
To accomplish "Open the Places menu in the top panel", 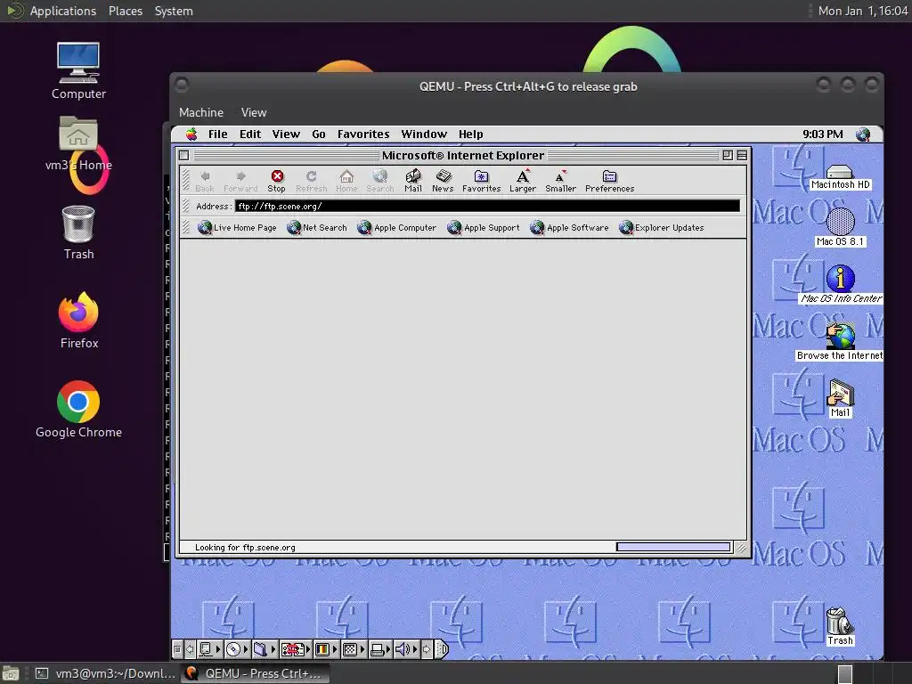I will [x=126, y=11].
